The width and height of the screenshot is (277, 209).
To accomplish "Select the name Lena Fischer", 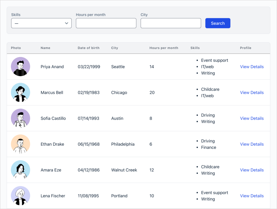I will point(53,196).
